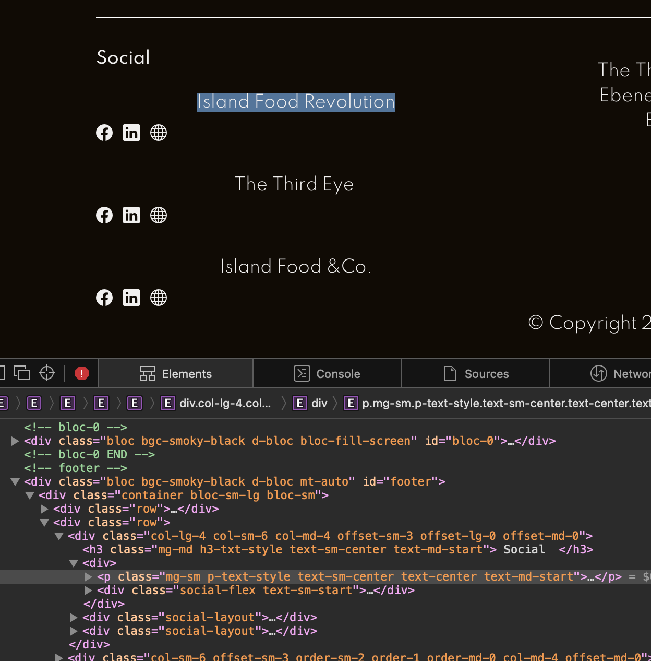Open the Sources panel

point(475,373)
